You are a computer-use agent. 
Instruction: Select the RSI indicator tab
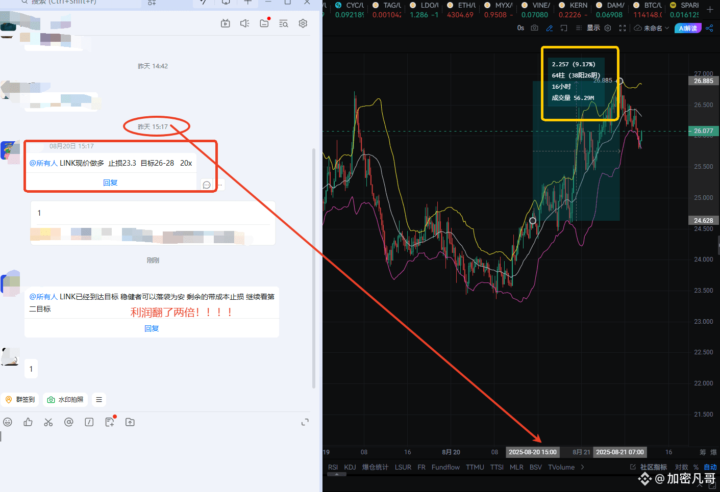(x=333, y=467)
